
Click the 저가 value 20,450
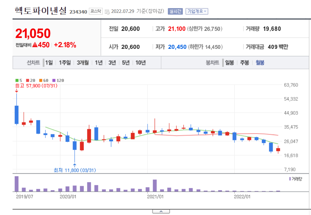click(177, 47)
